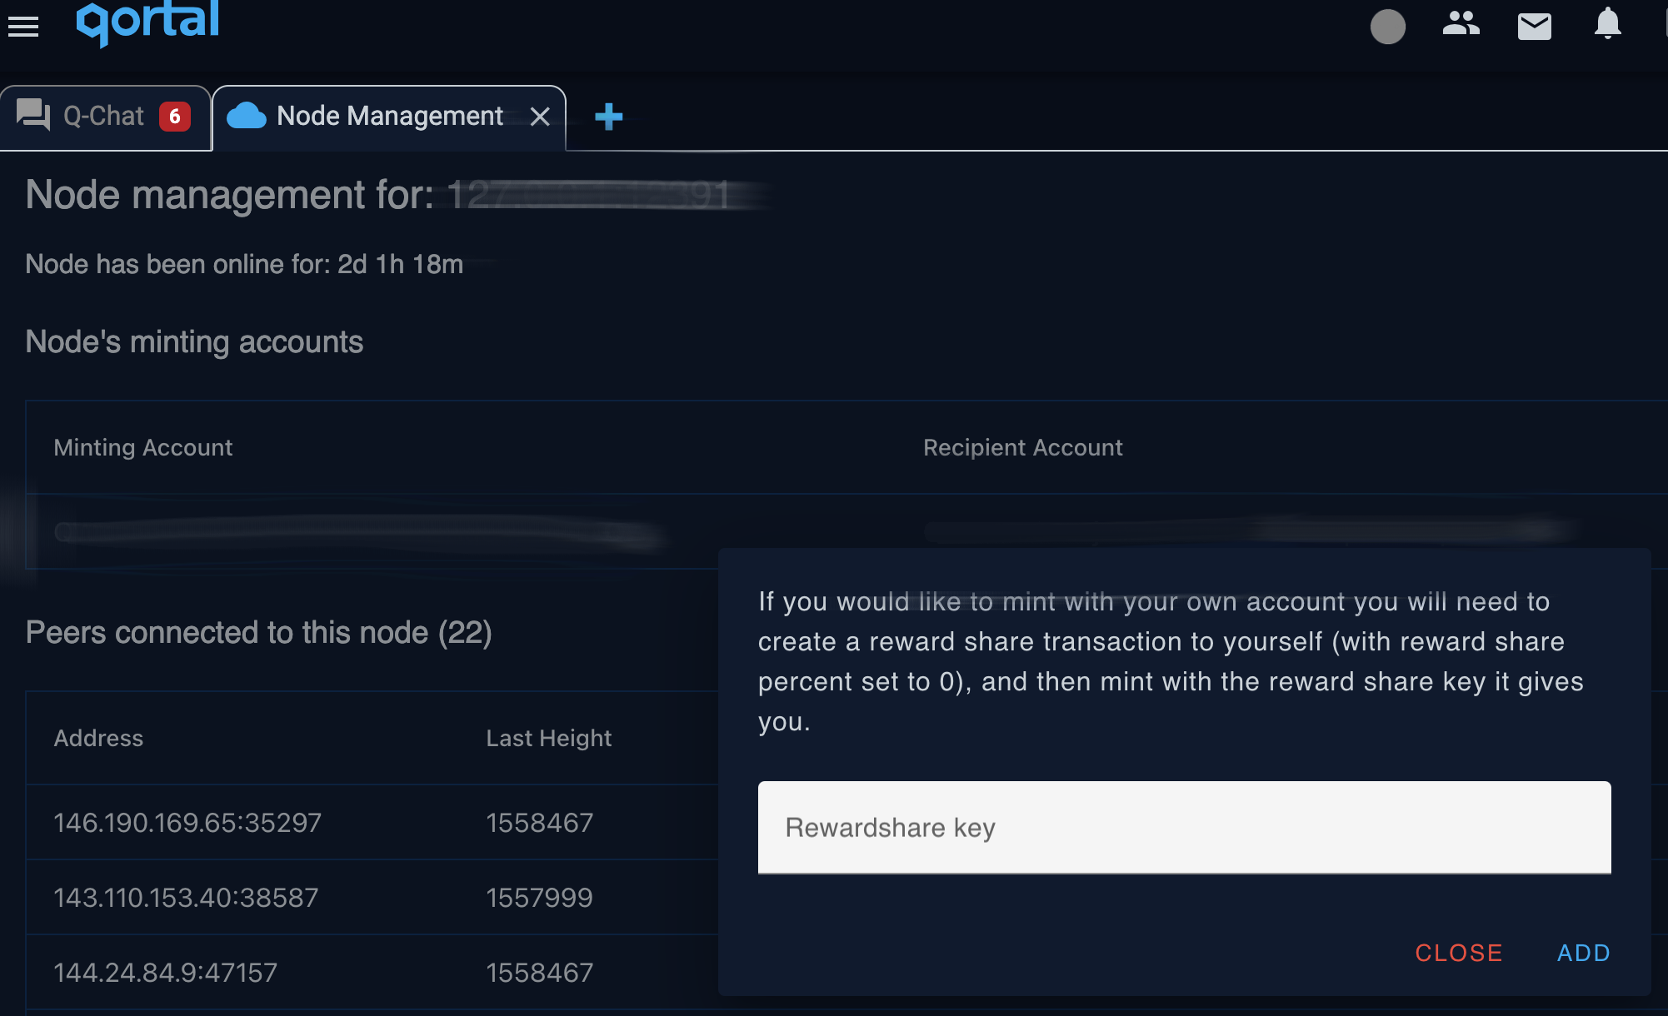Open the friends people icon
This screenshot has width=1668, height=1016.
click(x=1461, y=24)
